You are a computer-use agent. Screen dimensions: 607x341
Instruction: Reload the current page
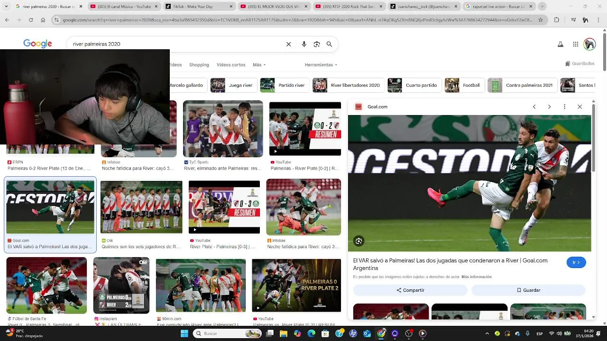coord(31,20)
